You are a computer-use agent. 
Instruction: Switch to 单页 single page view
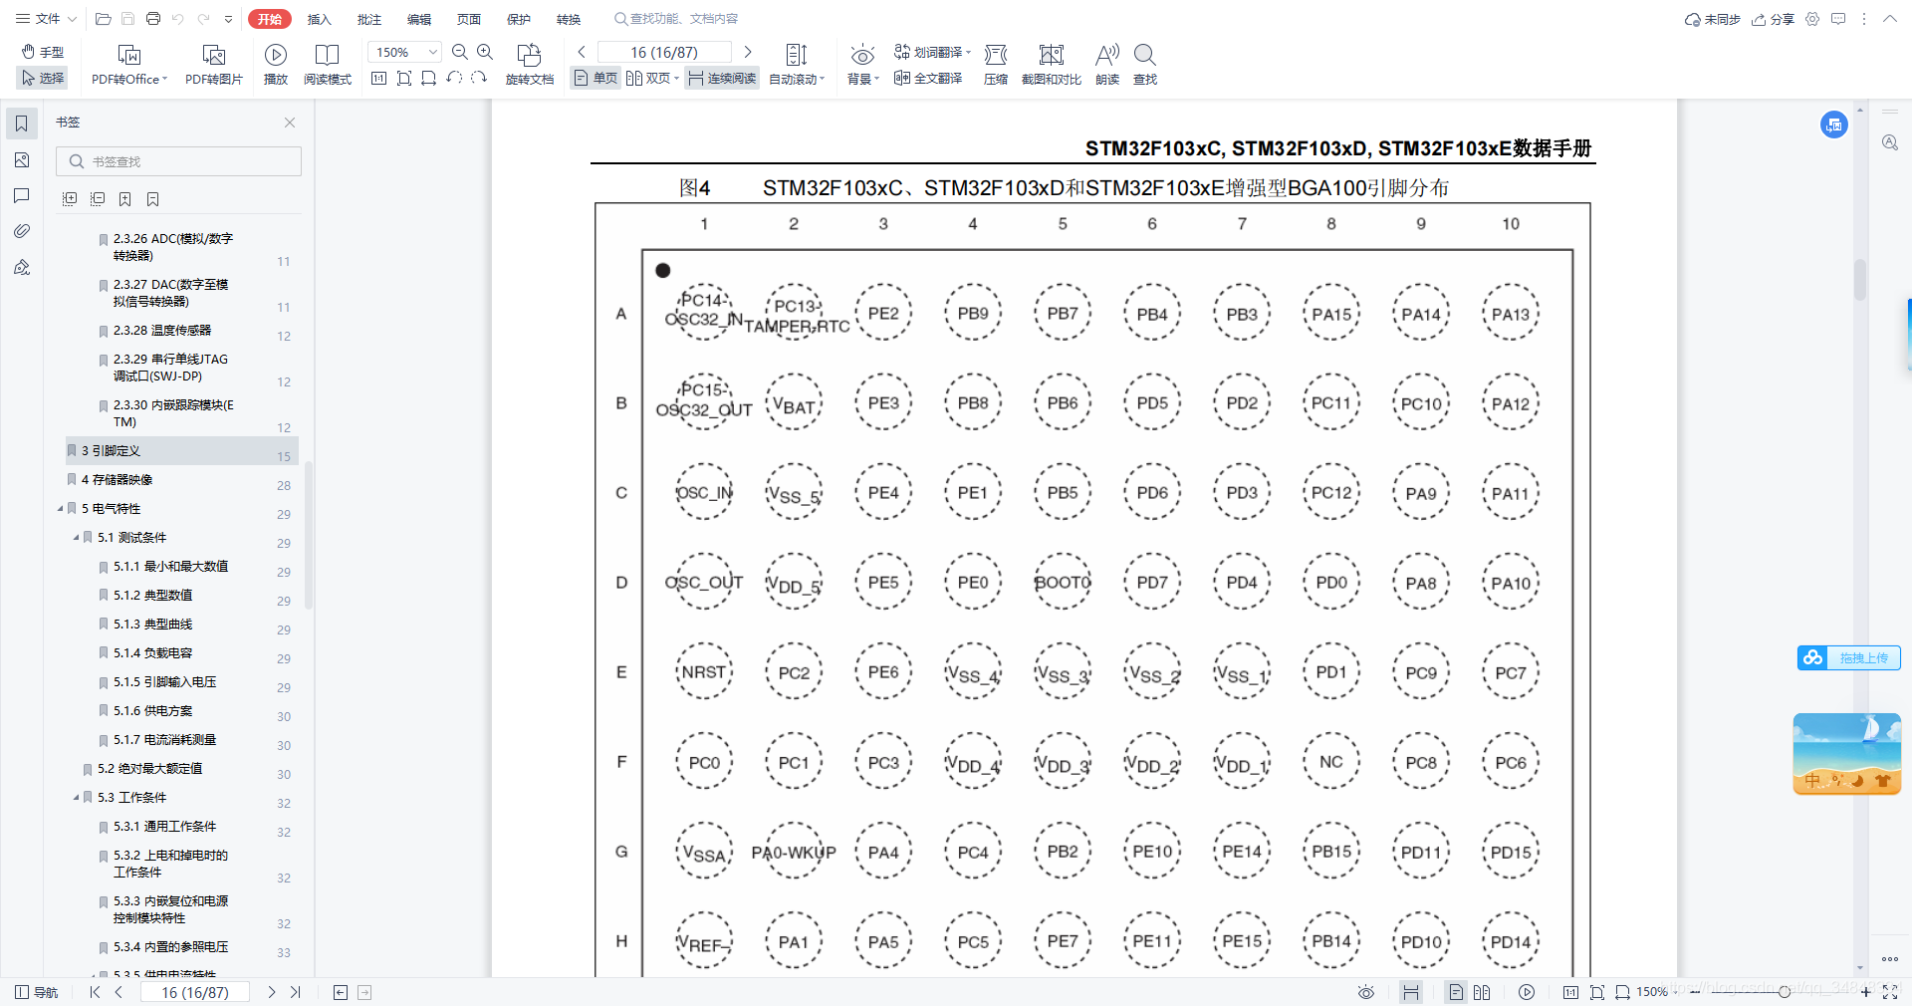pos(596,78)
